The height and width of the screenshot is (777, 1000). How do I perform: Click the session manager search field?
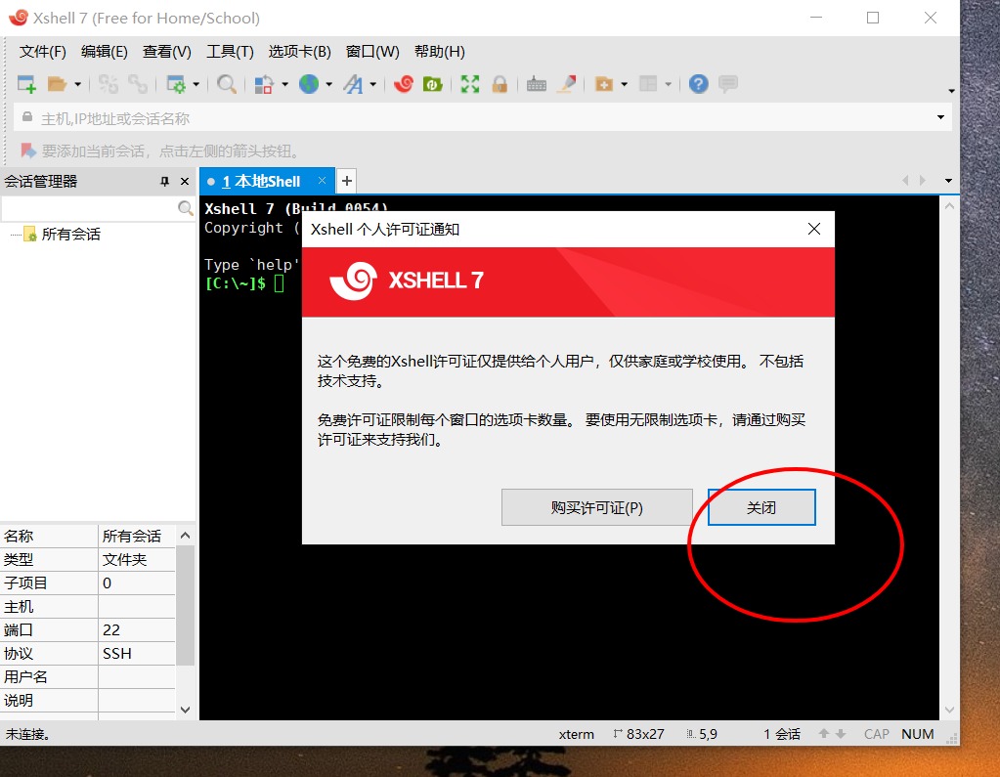[89, 208]
